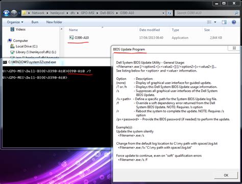Open address bar history dropdown
Viewport: 242px width, 184px height.
coord(163,13)
